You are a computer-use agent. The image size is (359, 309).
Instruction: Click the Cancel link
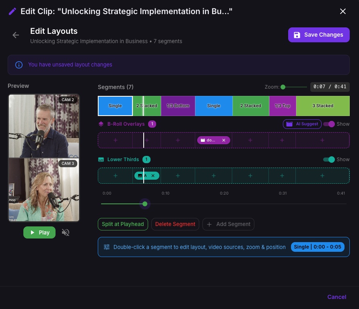[x=336, y=297]
